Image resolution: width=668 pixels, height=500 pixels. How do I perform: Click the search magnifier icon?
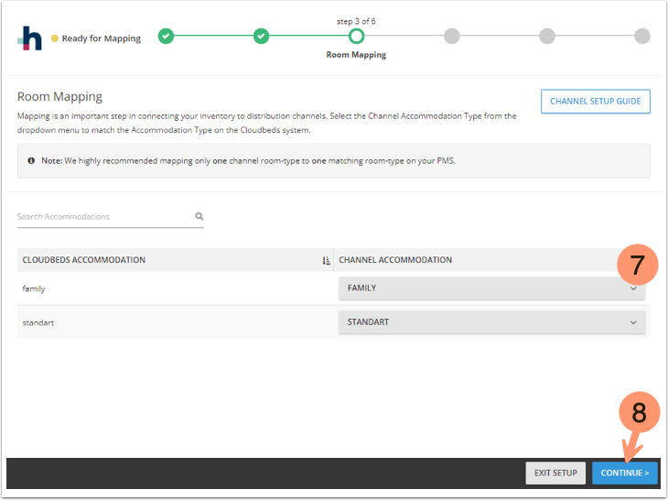(x=199, y=217)
